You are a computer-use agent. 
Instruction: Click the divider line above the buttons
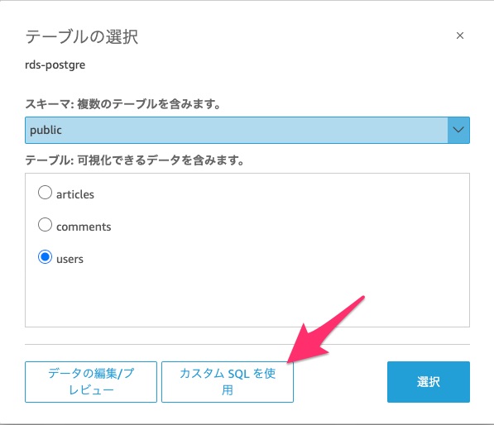[x=247, y=345]
